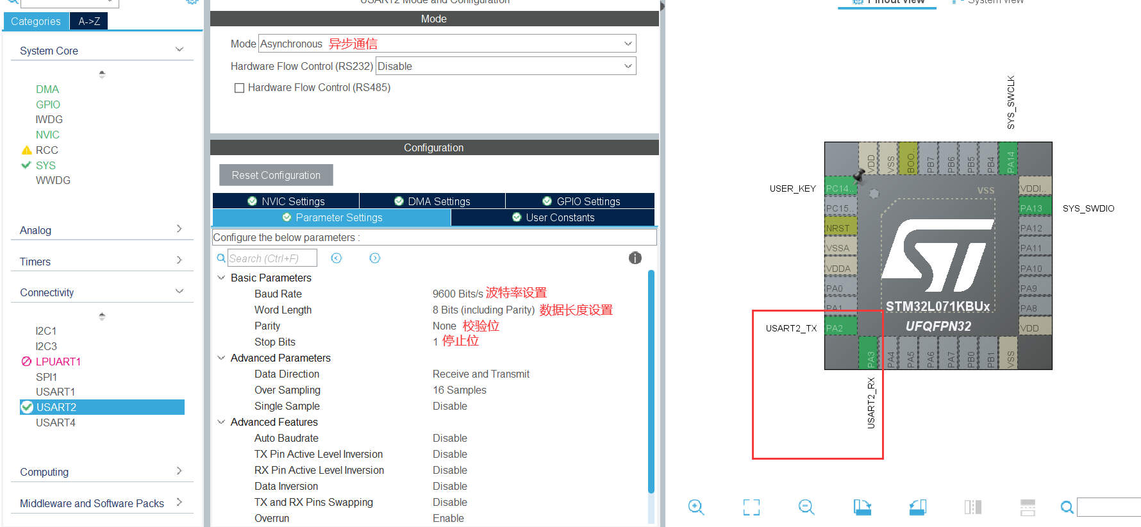Flip the chip view horizontally
The width and height of the screenshot is (1141, 527).
point(972,507)
